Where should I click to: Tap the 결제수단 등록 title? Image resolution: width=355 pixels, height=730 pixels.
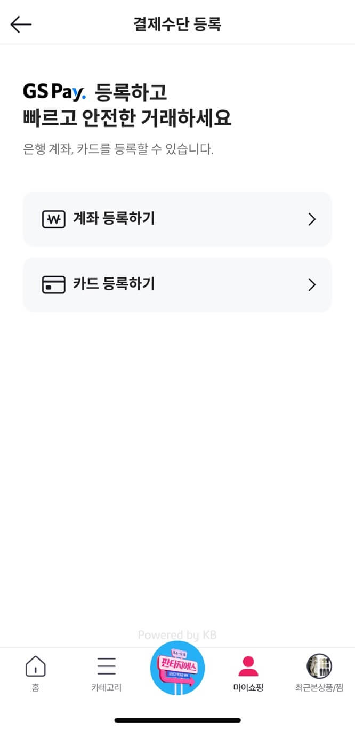177,22
